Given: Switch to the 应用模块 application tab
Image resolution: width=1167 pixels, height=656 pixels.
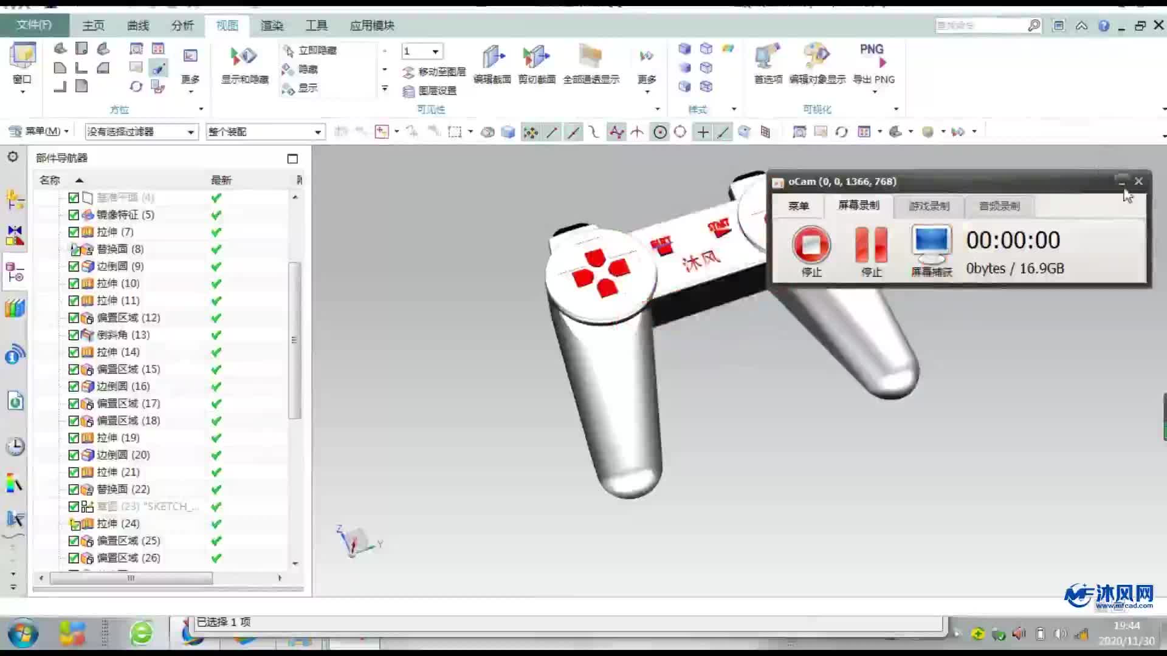Looking at the screenshot, I should click(372, 26).
